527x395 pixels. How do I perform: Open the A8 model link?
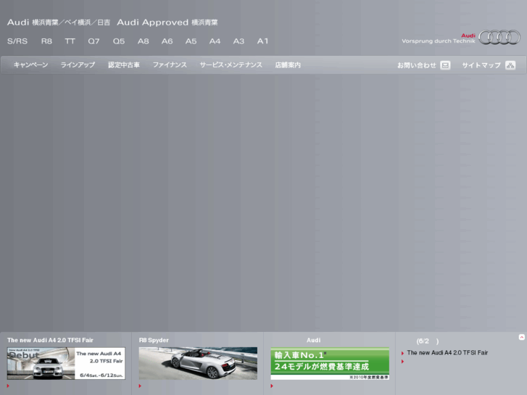point(144,41)
